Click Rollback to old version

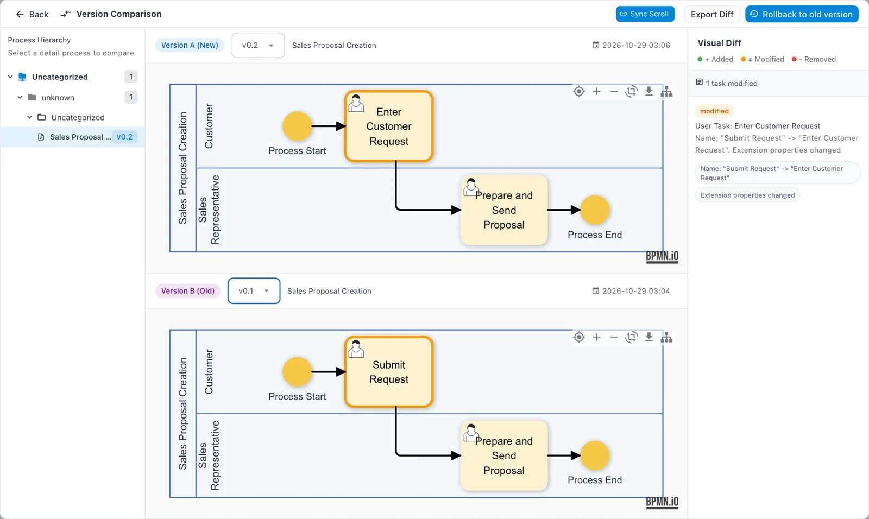pyautogui.click(x=802, y=14)
